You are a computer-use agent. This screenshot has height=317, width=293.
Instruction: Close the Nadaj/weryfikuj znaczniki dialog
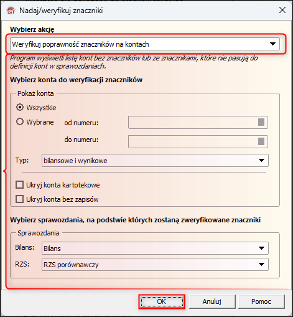(282, 10)
